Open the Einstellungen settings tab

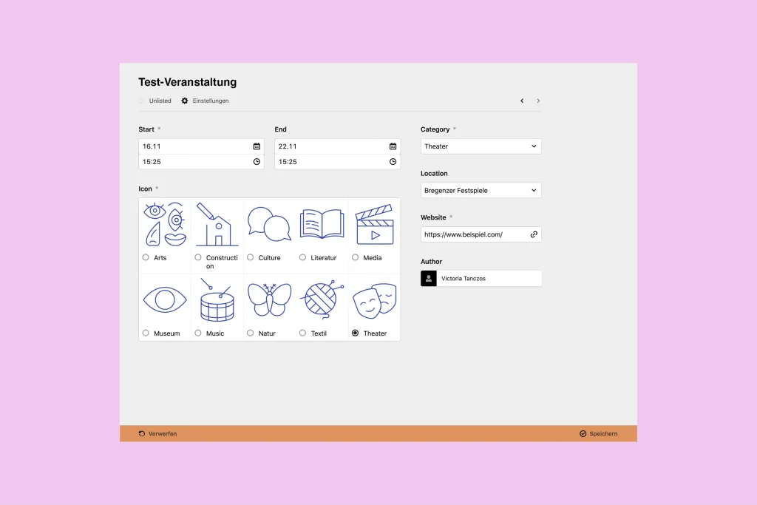tap(206, 101)
